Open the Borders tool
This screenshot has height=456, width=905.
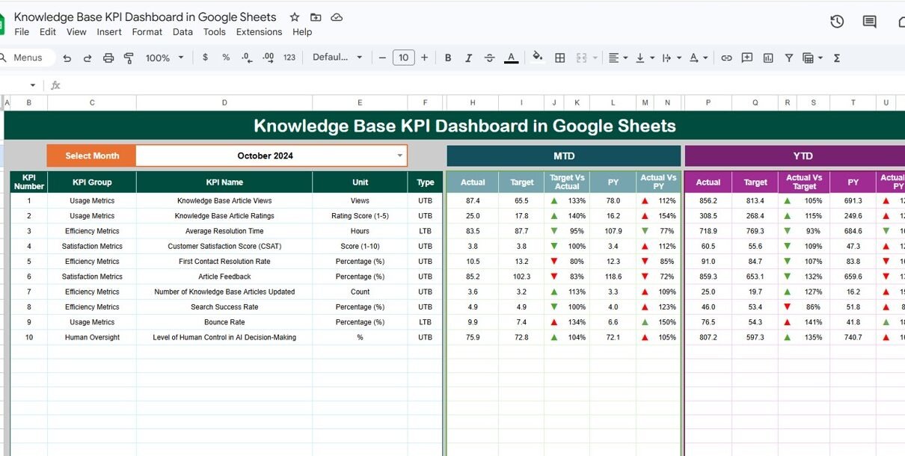[559, 58]
